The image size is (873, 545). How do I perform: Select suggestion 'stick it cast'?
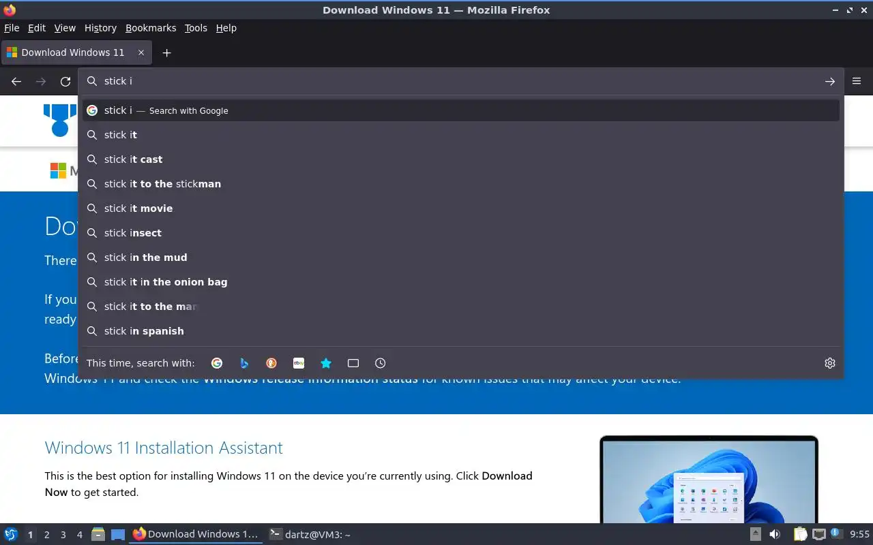pyautogui.click(x=461, y=159)
